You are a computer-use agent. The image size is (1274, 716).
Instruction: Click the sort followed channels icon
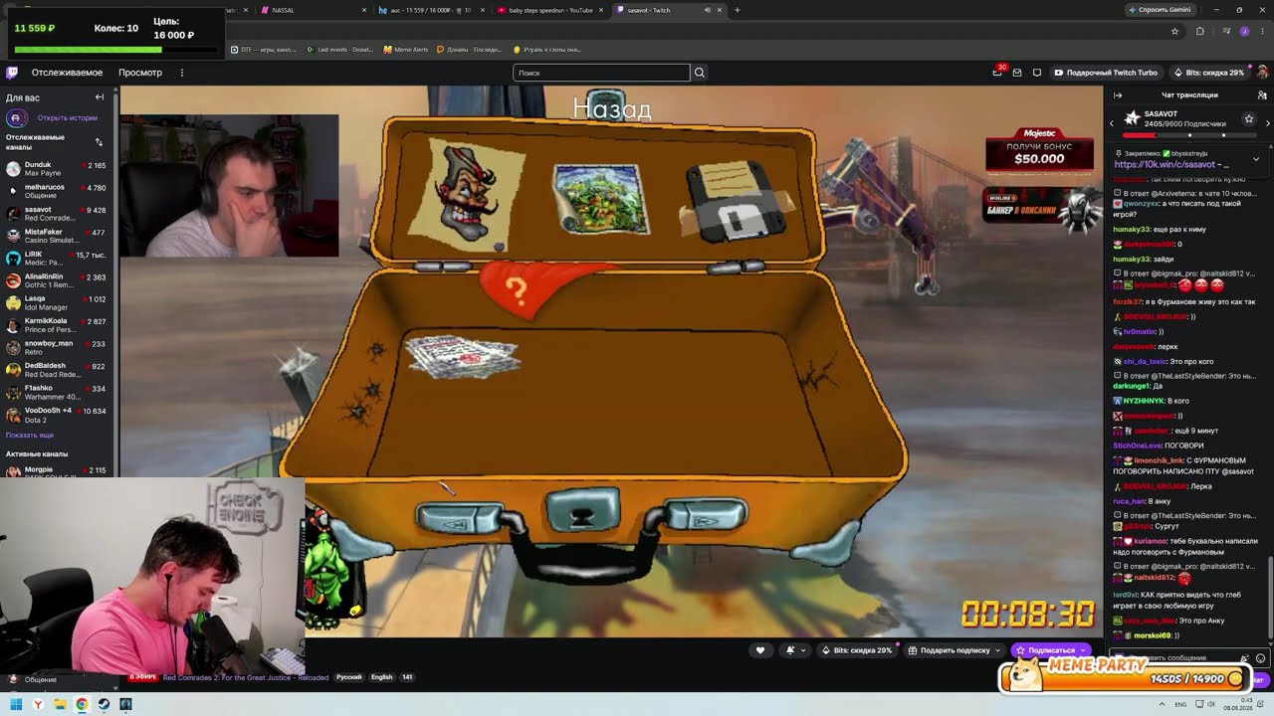tap(99, 142)
